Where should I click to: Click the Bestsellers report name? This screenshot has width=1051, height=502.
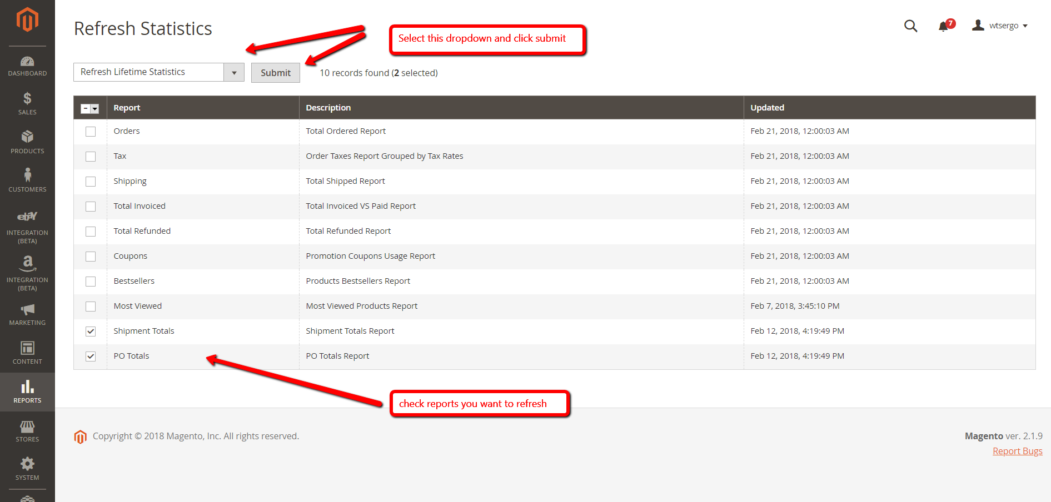click(x=134, y=281)
